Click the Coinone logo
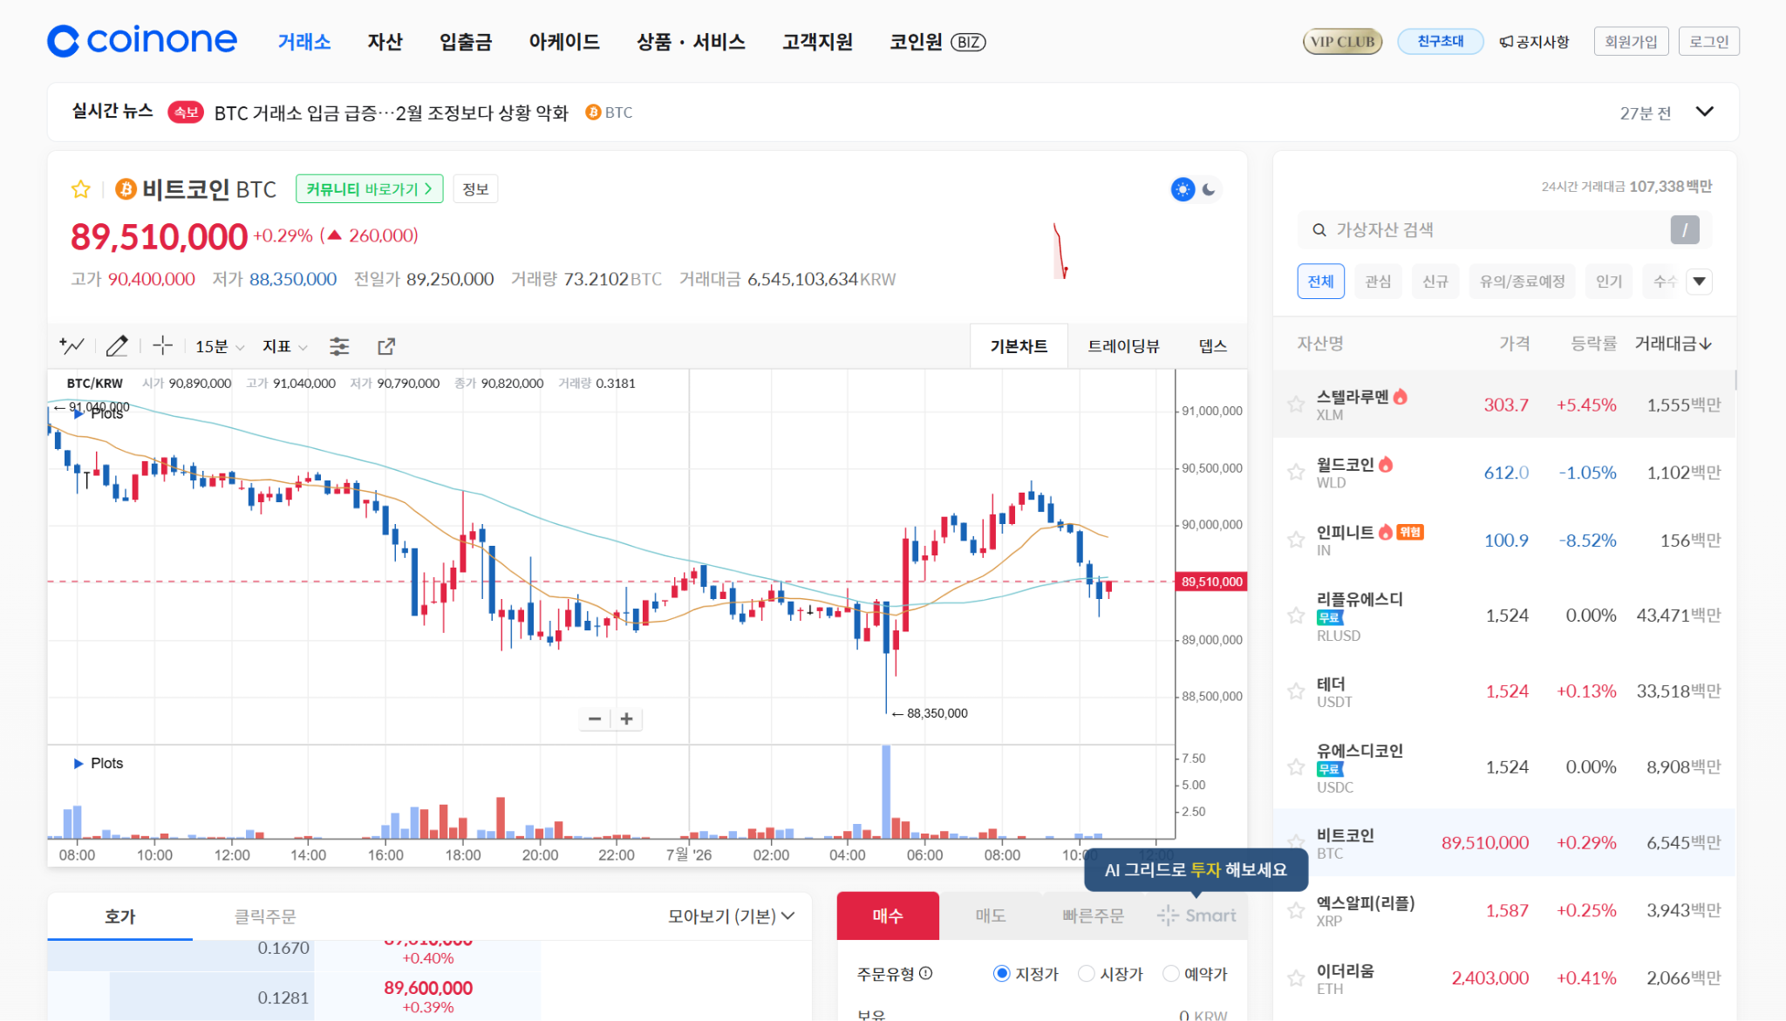 click(x=142, y=41)
